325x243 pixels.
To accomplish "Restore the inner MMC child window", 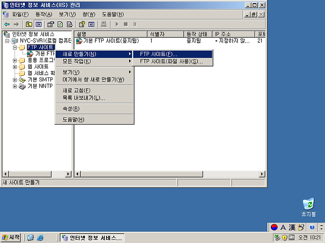I will pos(254,15).
